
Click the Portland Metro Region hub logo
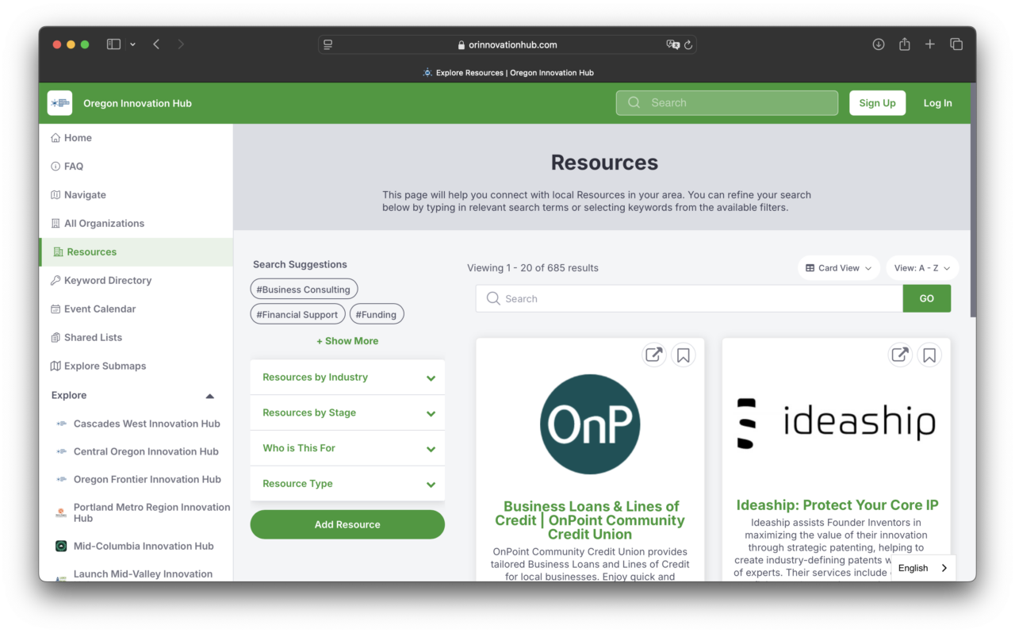click(61, 512)
